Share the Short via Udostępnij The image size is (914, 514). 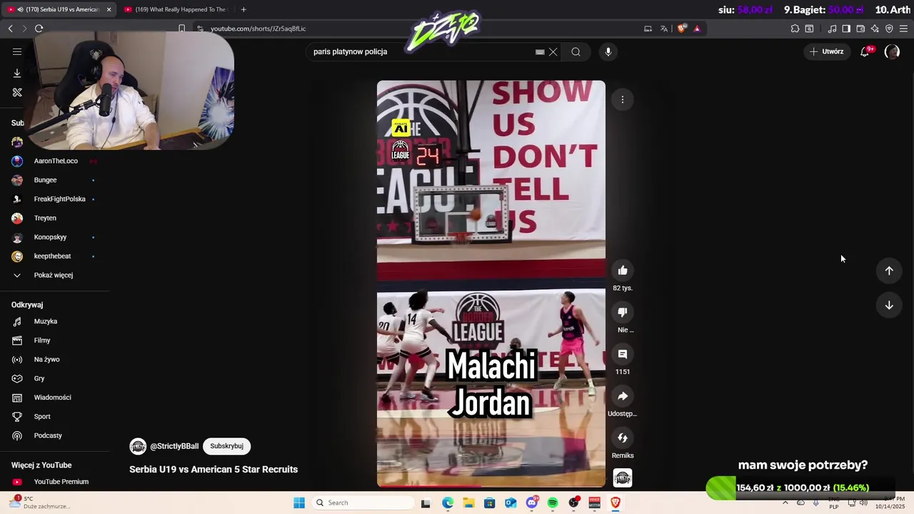[623, 396]
